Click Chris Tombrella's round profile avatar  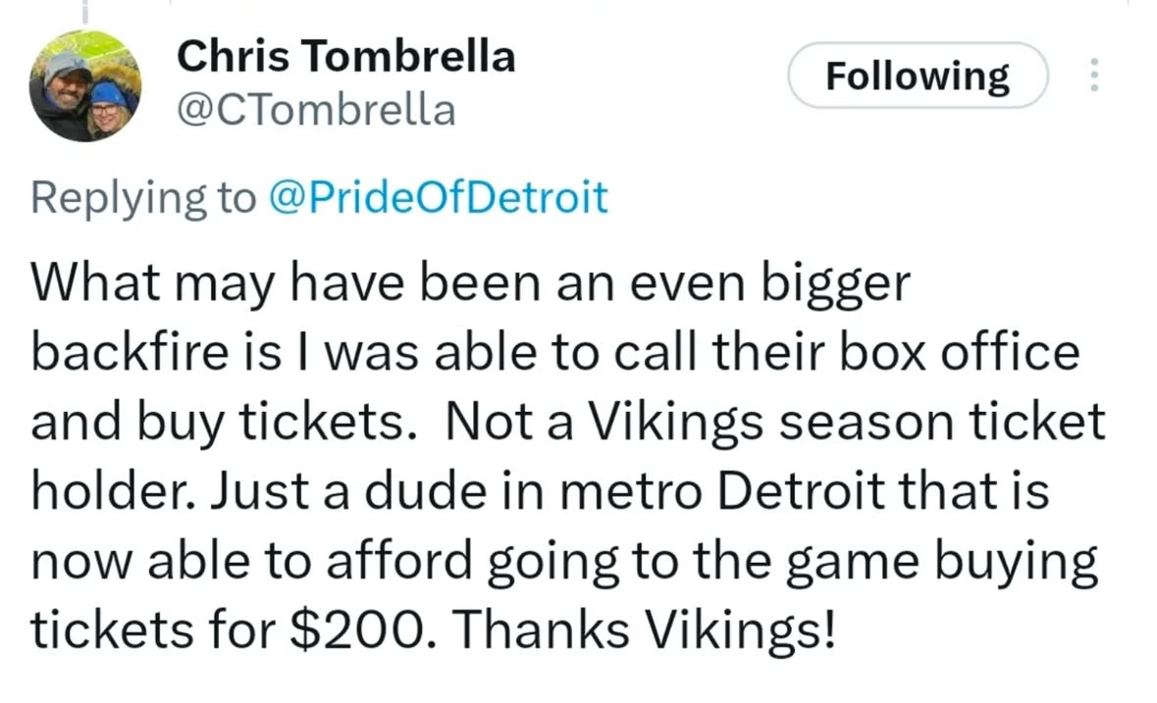(x=85, y=85)
